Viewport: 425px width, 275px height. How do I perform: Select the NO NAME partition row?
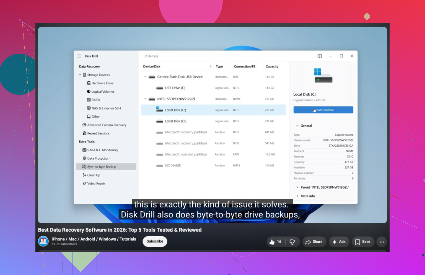(x=213, y=165)
